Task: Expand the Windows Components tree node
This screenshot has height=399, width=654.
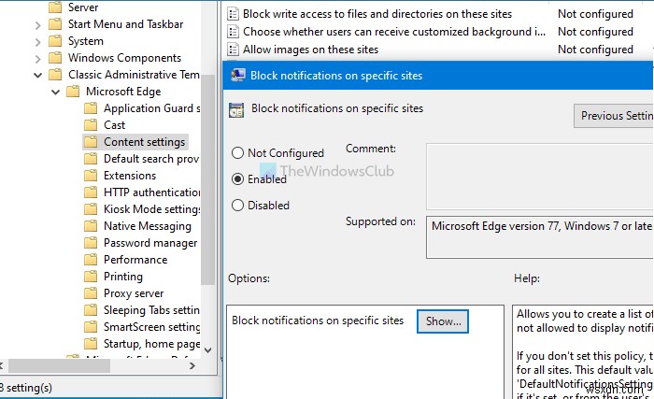Action: [x=38, y=58]
